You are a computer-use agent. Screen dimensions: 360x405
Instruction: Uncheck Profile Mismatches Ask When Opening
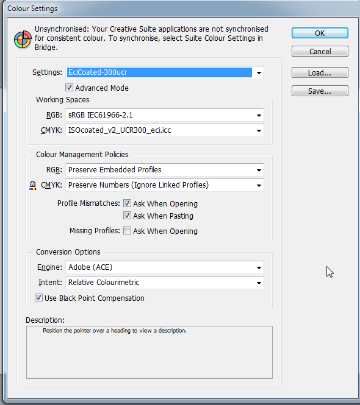pyautogui.click(x=127, y=203)
